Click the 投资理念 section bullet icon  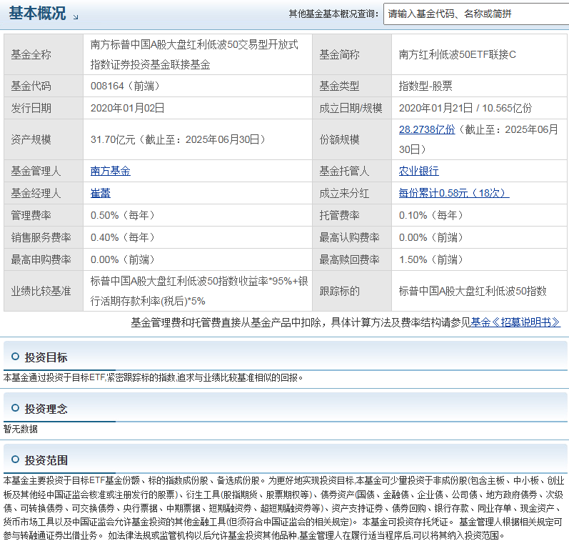15,408
